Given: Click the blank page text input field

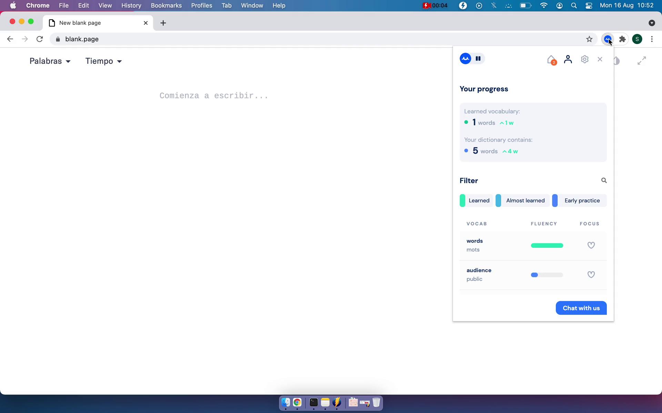Looking at the screenshot, I should 213,95.
